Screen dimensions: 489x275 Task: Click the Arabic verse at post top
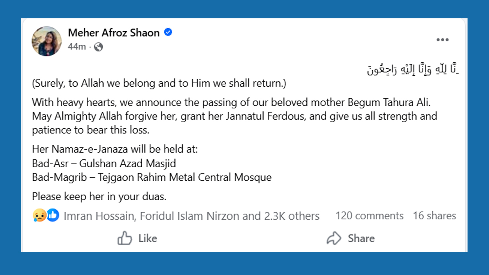click(x=412, y=70)
